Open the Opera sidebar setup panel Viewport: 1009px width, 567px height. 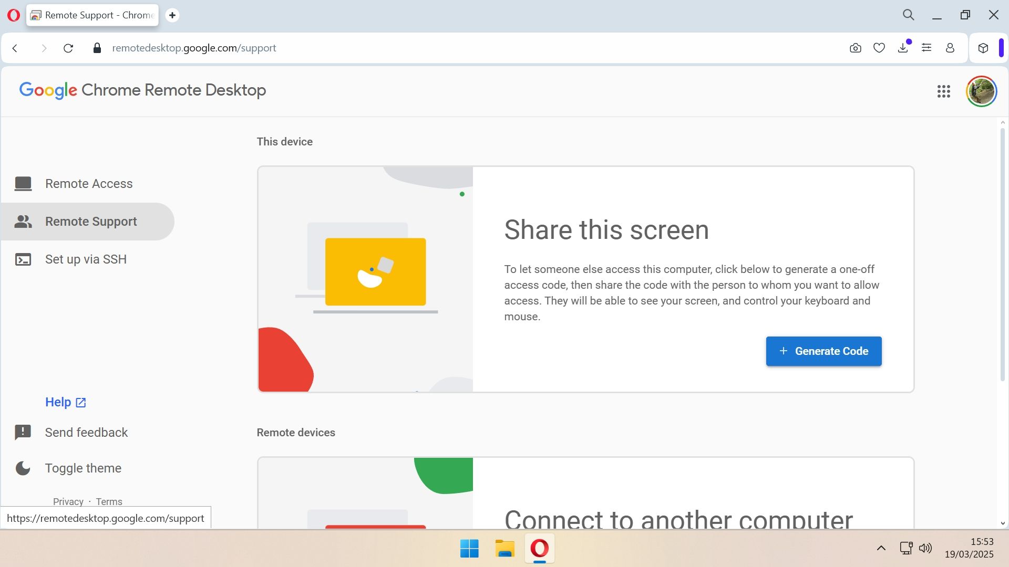click(x=926, y=48)
